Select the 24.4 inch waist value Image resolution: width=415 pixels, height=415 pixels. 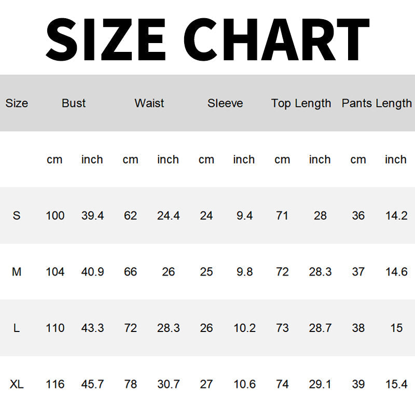169,215
